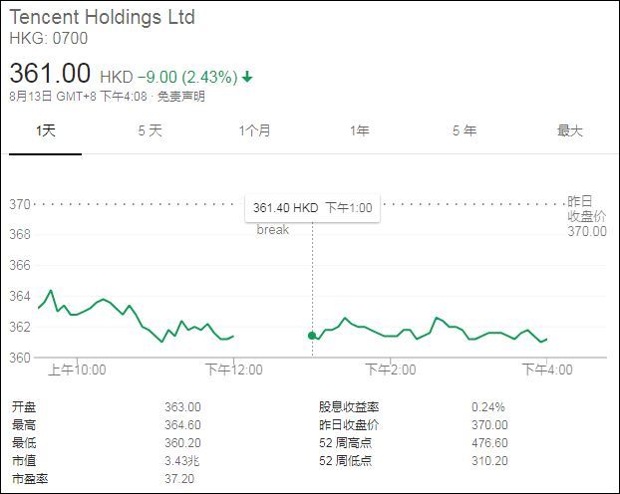This screenshot has width=620, height=494.
Task: Click the 52 周高点 value 476.60
Action: click(x=489, y=442)
